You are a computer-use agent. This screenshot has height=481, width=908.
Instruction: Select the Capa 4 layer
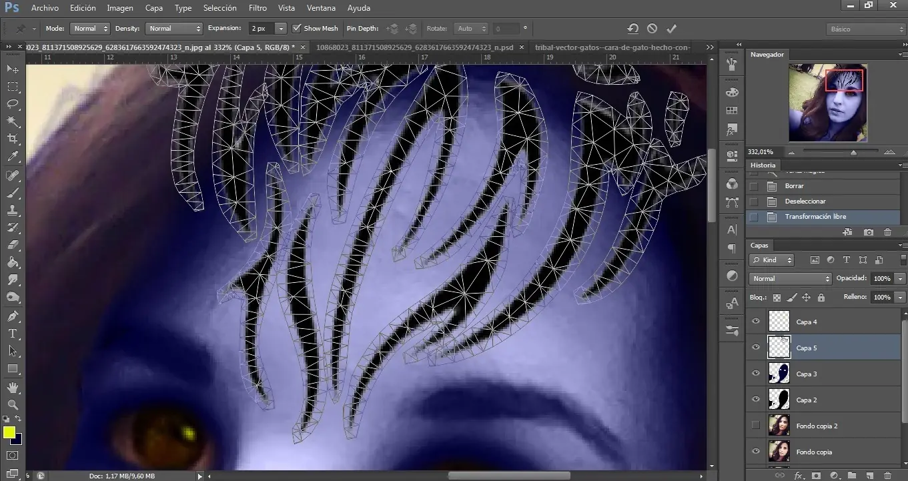point(825,322)
